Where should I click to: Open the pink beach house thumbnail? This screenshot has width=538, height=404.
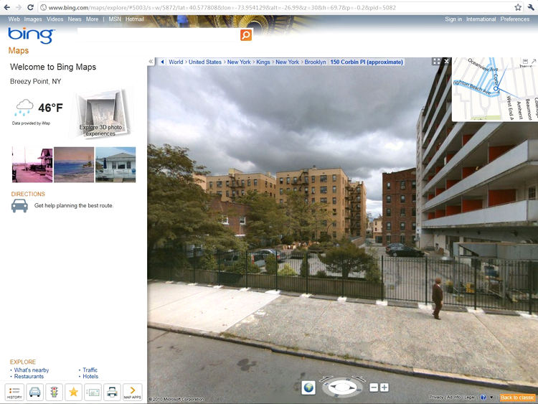32,164
